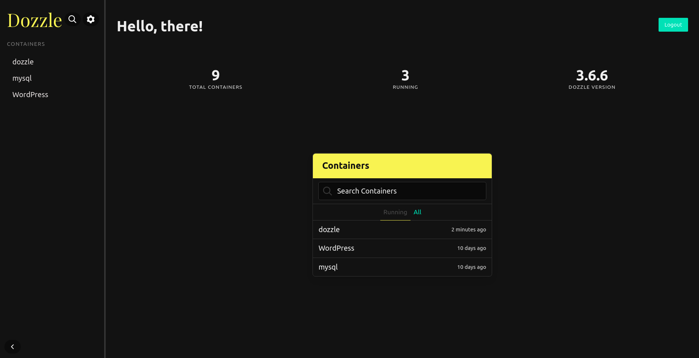Click the Dozzle Version number
This screenshot has width=699, height=358.
(x=592, y=76)
